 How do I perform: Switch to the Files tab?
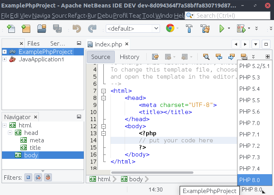(33, 43)
